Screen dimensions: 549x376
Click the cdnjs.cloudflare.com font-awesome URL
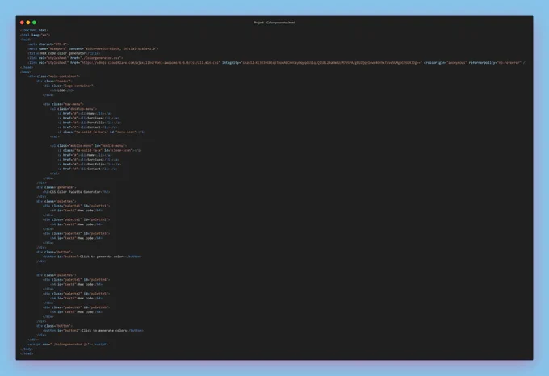(x=150, y=63)
